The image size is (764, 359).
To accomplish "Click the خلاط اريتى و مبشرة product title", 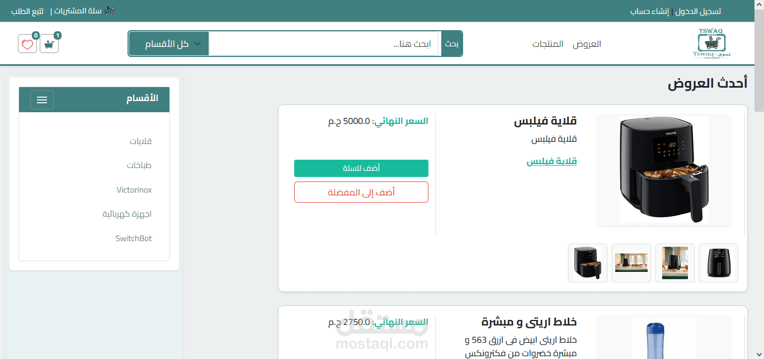I will (x=529, y=322).
